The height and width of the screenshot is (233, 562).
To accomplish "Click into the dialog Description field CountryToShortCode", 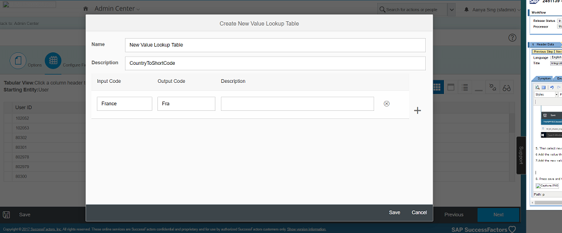I will (275, 64).
